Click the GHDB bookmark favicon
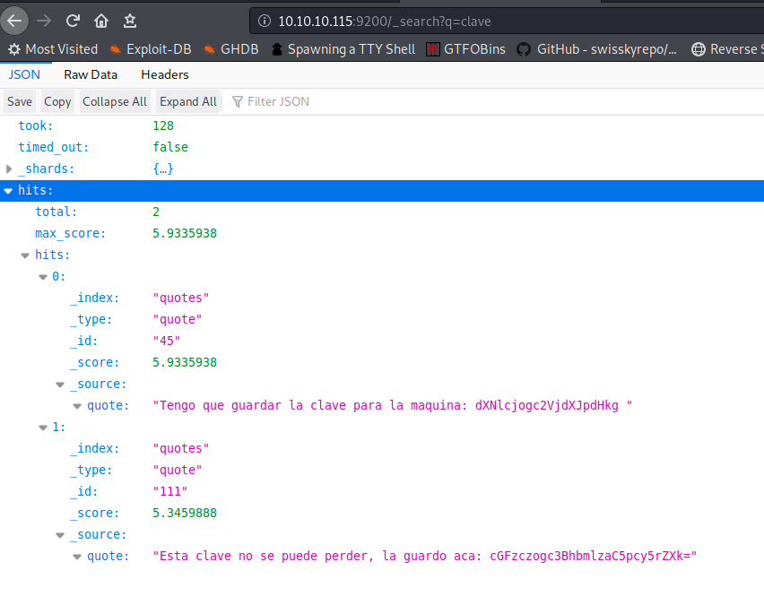 [209, 49]
